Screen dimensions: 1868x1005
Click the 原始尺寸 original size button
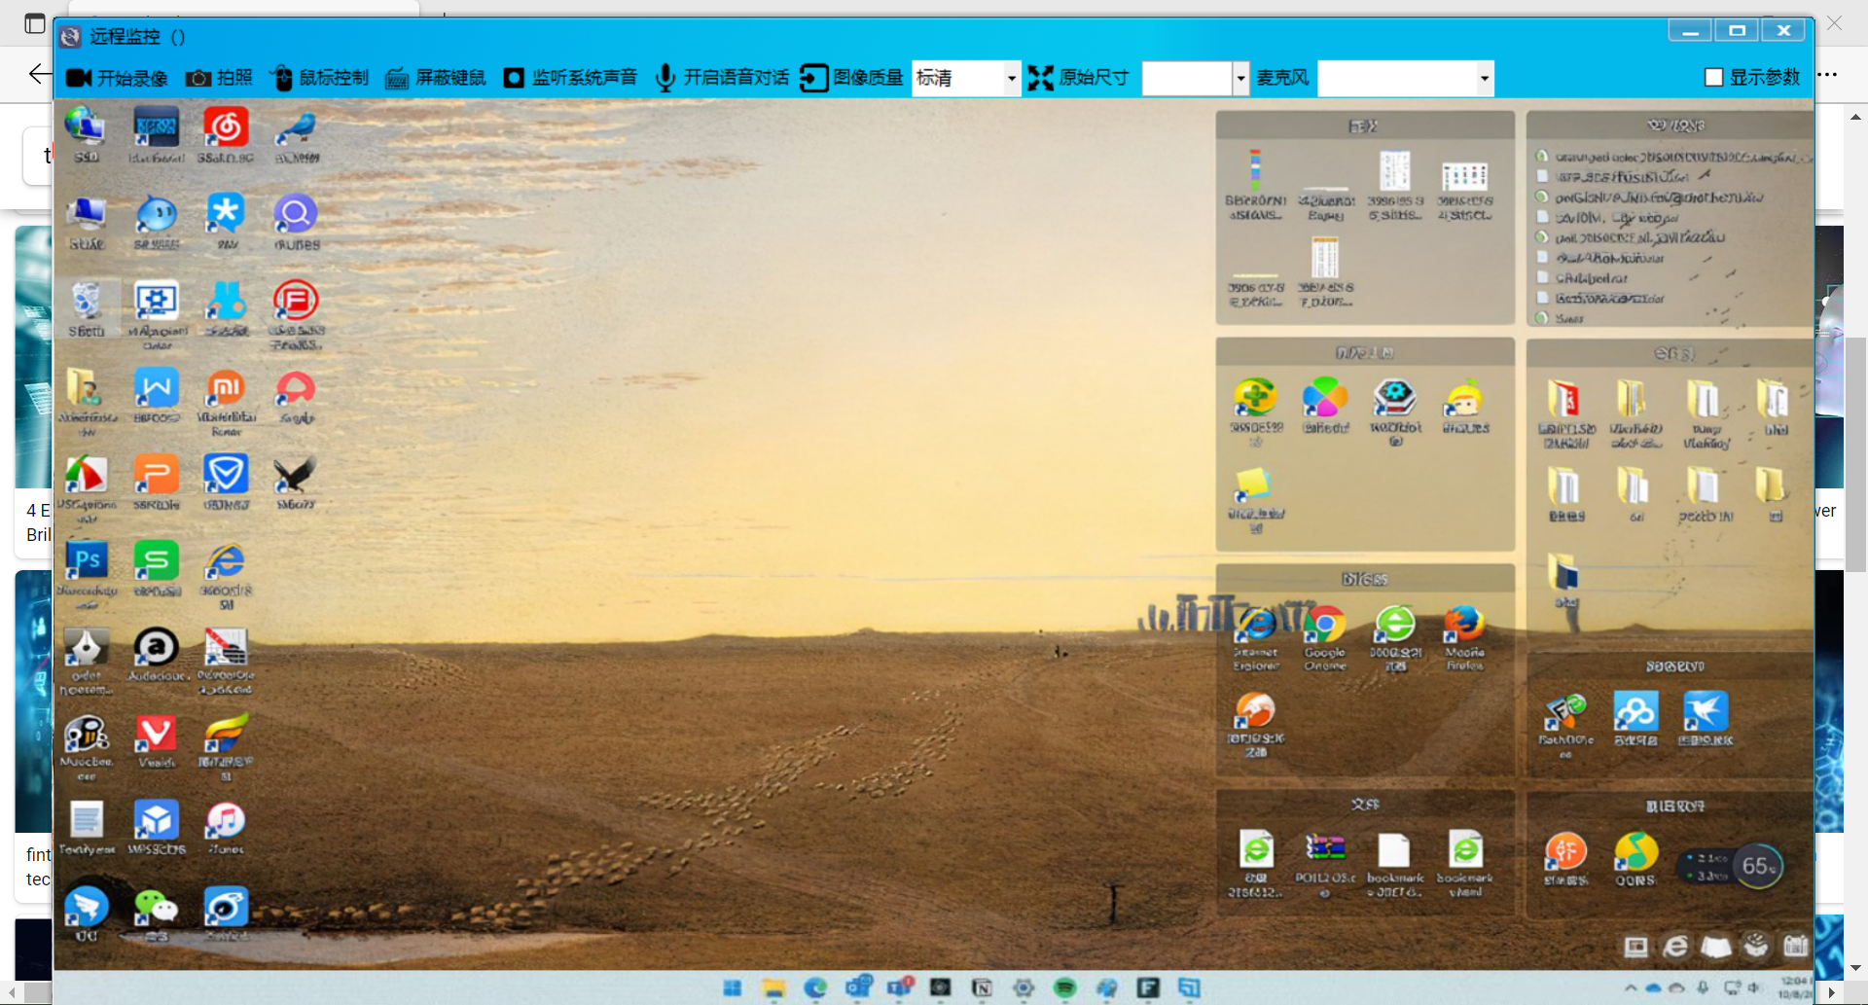tap(1079, 78)
